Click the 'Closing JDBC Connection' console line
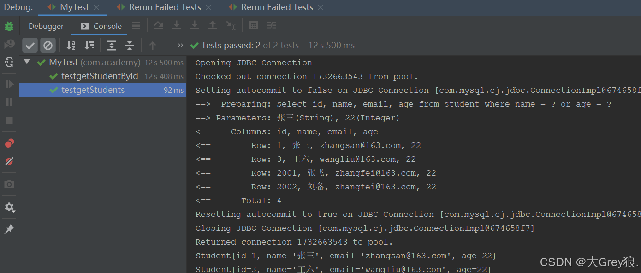Screen dimensions: 641x273 click(365, 228)
